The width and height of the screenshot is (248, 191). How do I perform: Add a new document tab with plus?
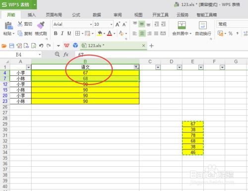(151, 46)
